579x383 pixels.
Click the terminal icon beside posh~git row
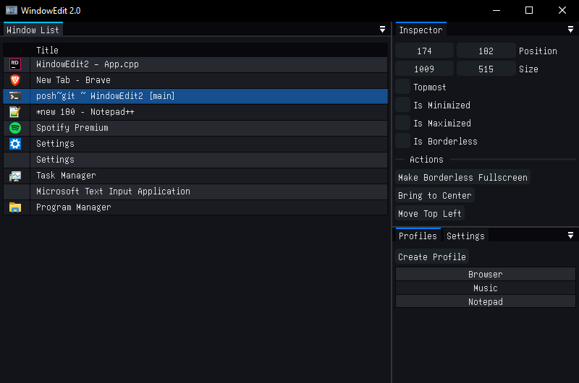[x=15, y=96]
